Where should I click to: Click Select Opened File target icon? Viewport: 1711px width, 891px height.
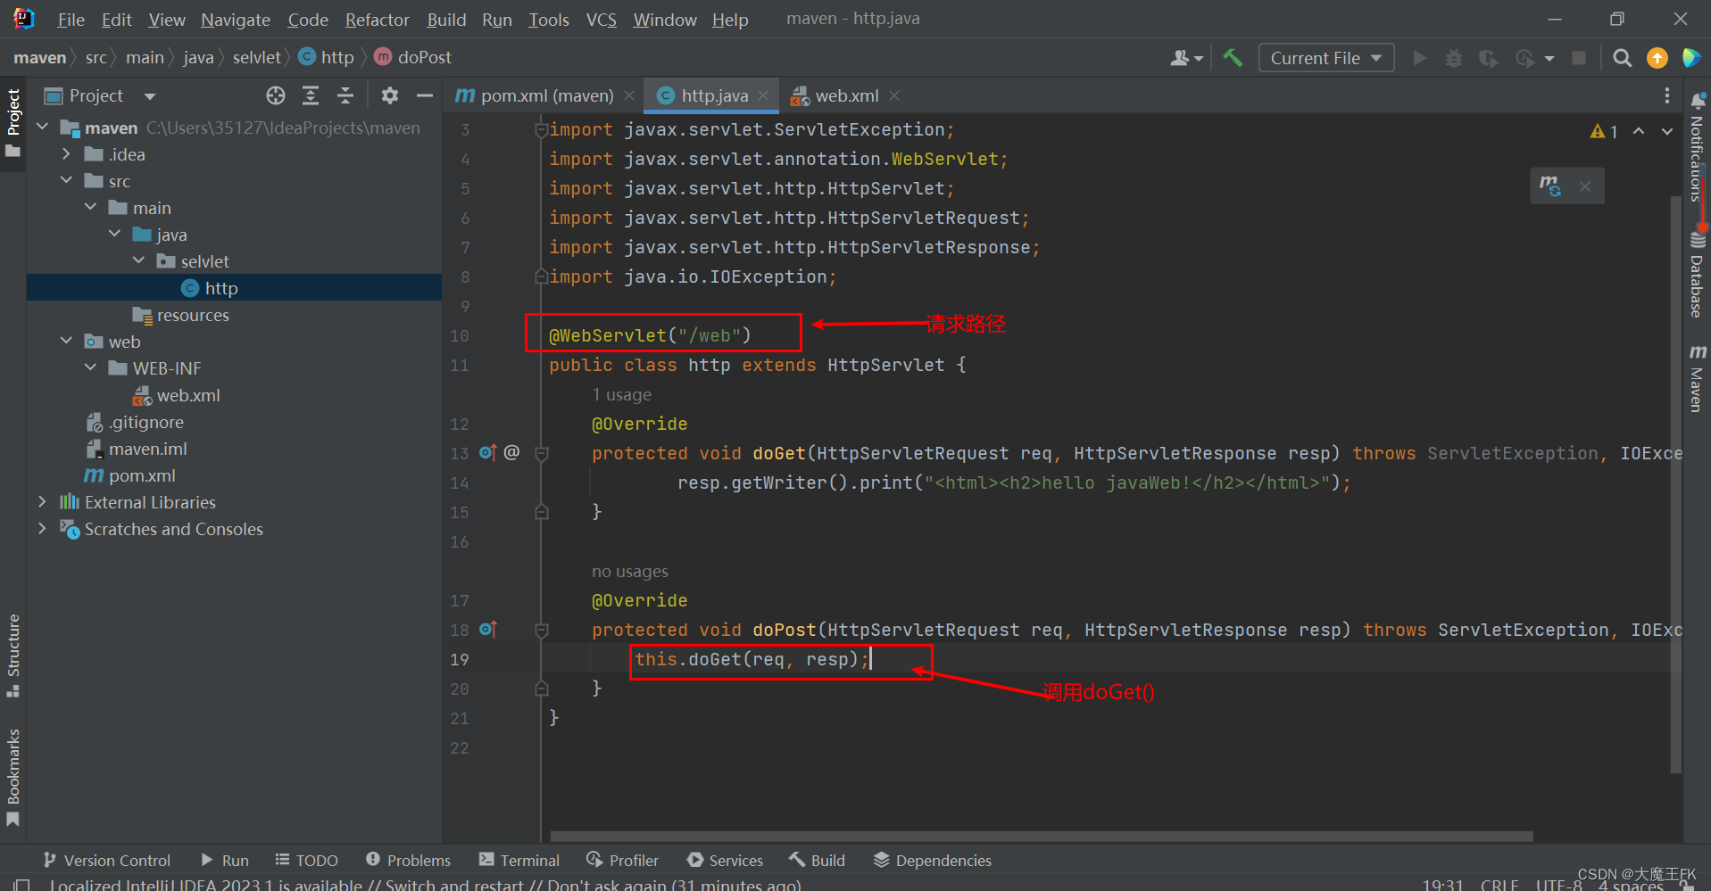click(276, 95)
